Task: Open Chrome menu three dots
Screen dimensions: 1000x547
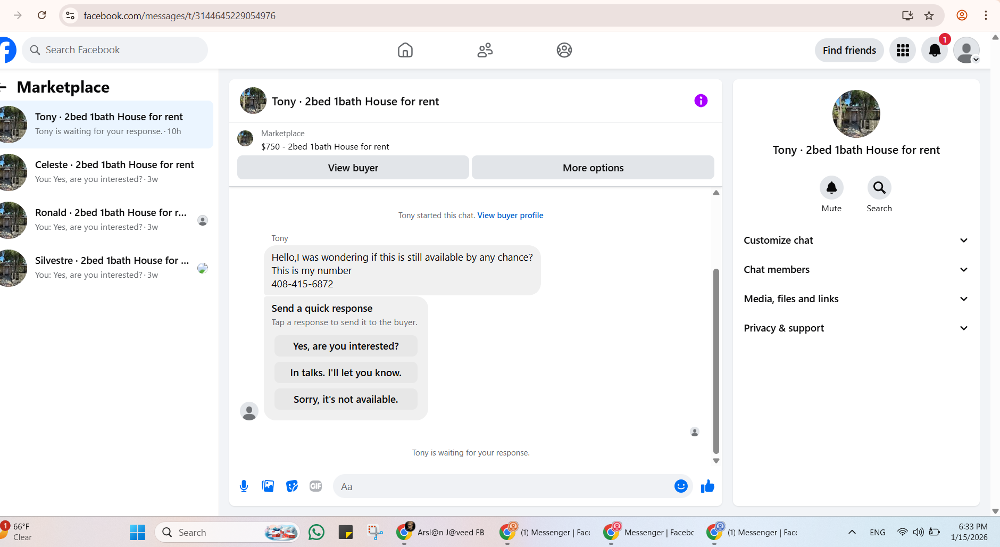Action: (986, 15)
